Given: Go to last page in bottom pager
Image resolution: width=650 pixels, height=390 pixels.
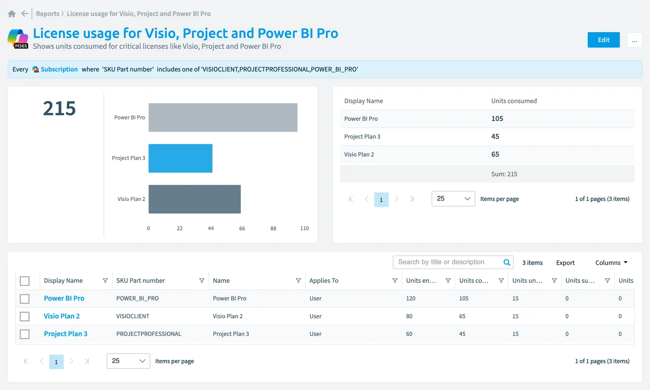Looking at the screenshot, I should tap(87, 361).
